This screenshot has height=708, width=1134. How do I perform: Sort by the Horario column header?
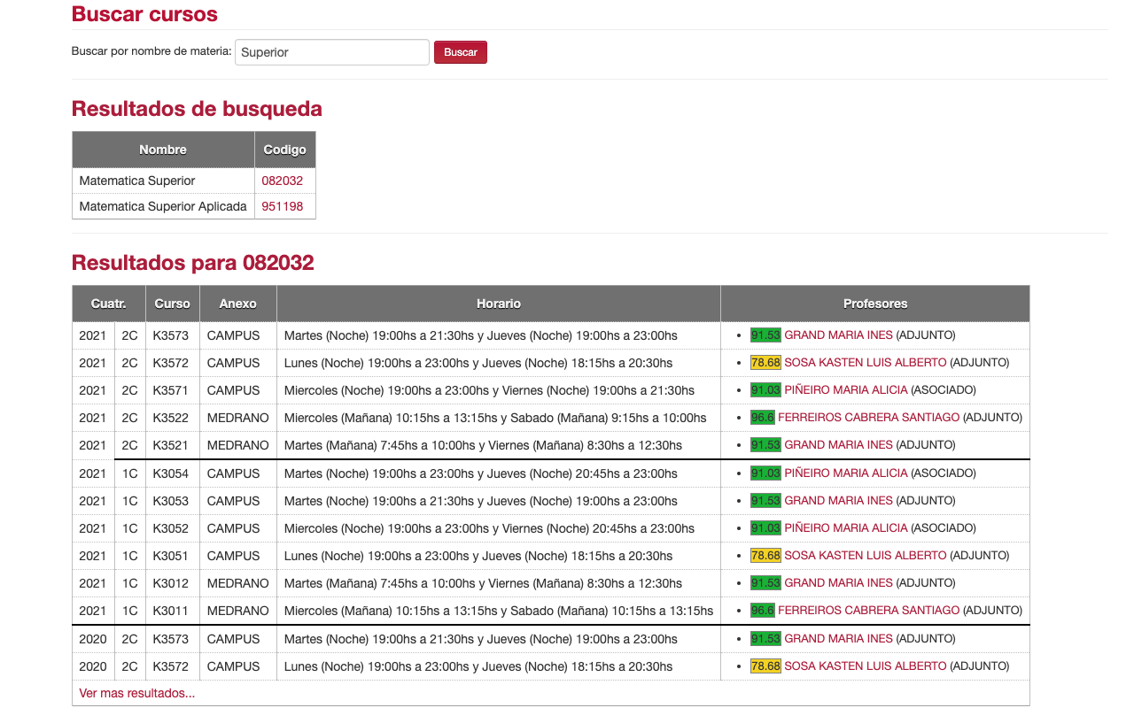click(498, 303)
